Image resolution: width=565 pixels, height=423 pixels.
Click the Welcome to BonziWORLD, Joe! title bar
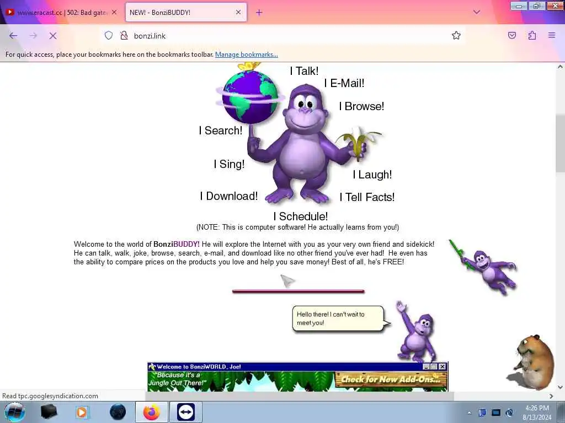click(285, 366)
